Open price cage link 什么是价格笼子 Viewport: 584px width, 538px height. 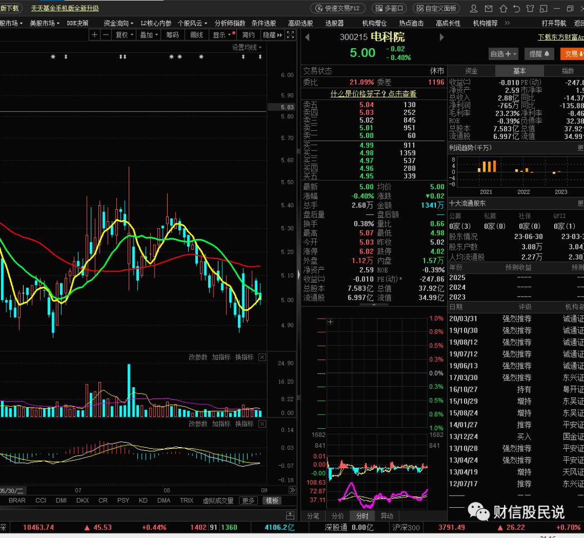tap(374, 94)
